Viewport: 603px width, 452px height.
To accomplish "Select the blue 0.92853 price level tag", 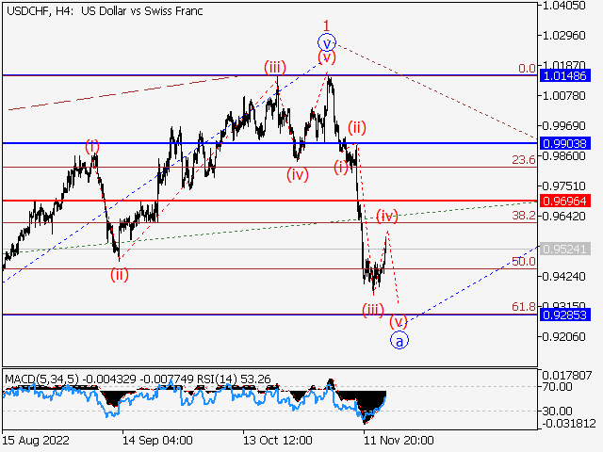I will click(x=565, y=315).
